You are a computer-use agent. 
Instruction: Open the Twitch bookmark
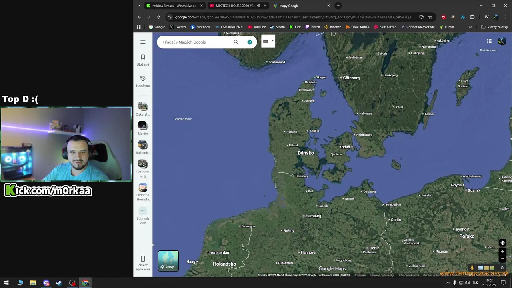coord(312,27)
